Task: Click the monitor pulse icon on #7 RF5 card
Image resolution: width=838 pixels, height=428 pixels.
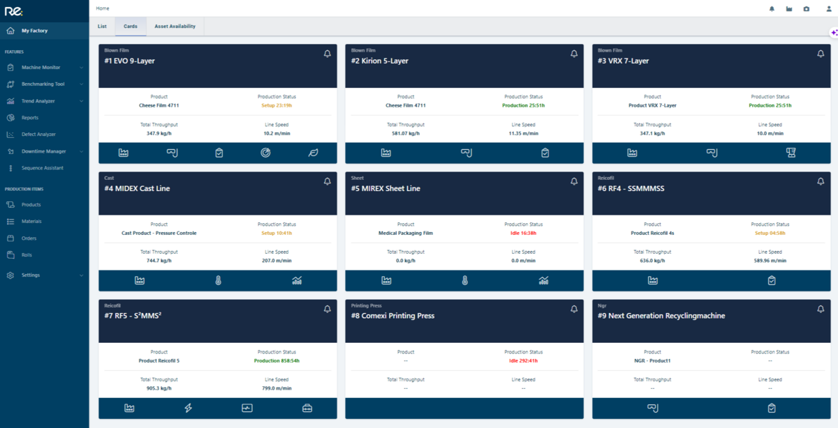Action: (247, 408)
